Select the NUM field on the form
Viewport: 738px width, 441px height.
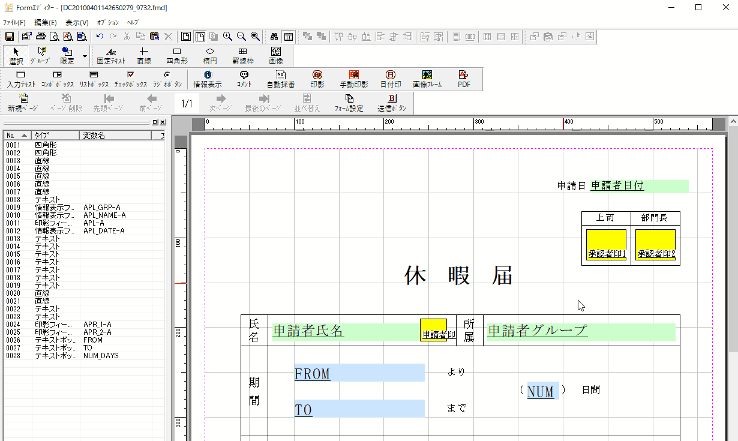tap(543, 391)
